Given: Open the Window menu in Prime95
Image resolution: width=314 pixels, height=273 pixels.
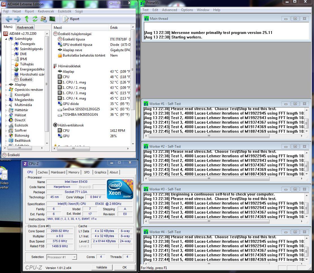Looking at the screenshot, I should click(203, 10).
